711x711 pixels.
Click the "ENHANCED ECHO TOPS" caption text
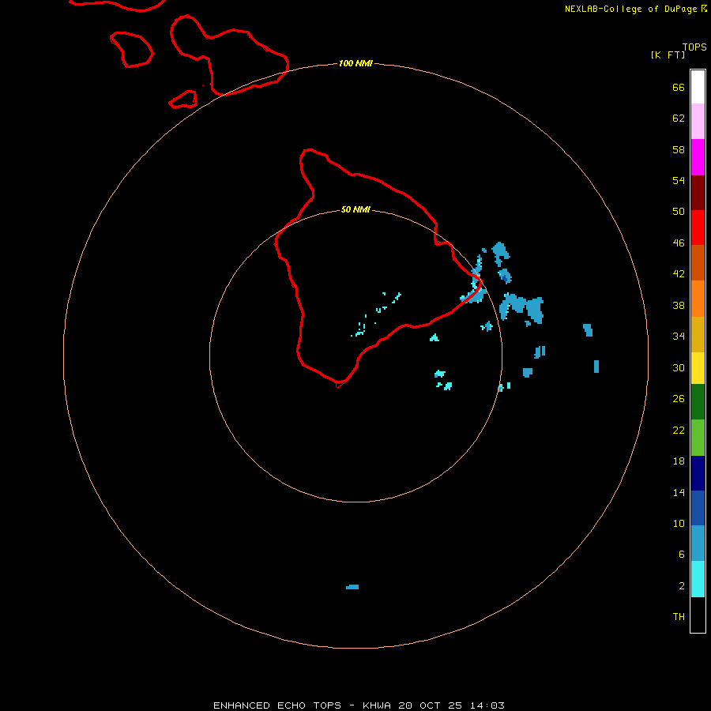pyautogui.click(x=277, y=705)
